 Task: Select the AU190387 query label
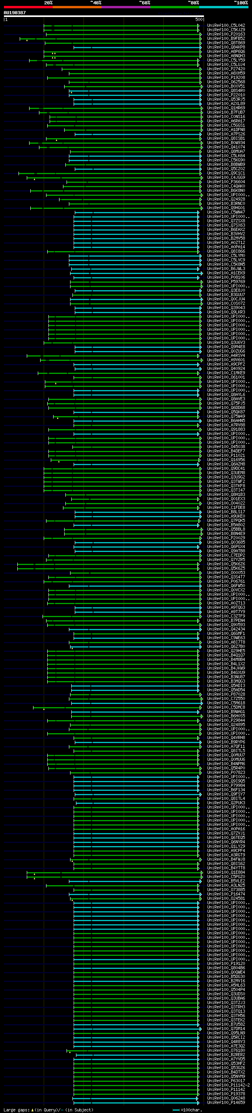tap(15, 13)
